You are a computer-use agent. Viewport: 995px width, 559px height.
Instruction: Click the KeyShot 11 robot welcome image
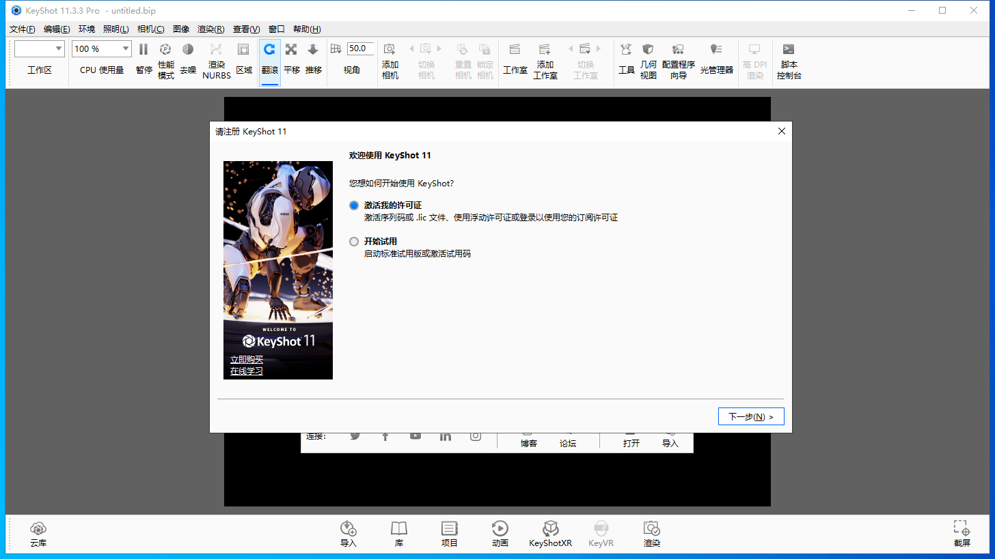tap(278, 270)
